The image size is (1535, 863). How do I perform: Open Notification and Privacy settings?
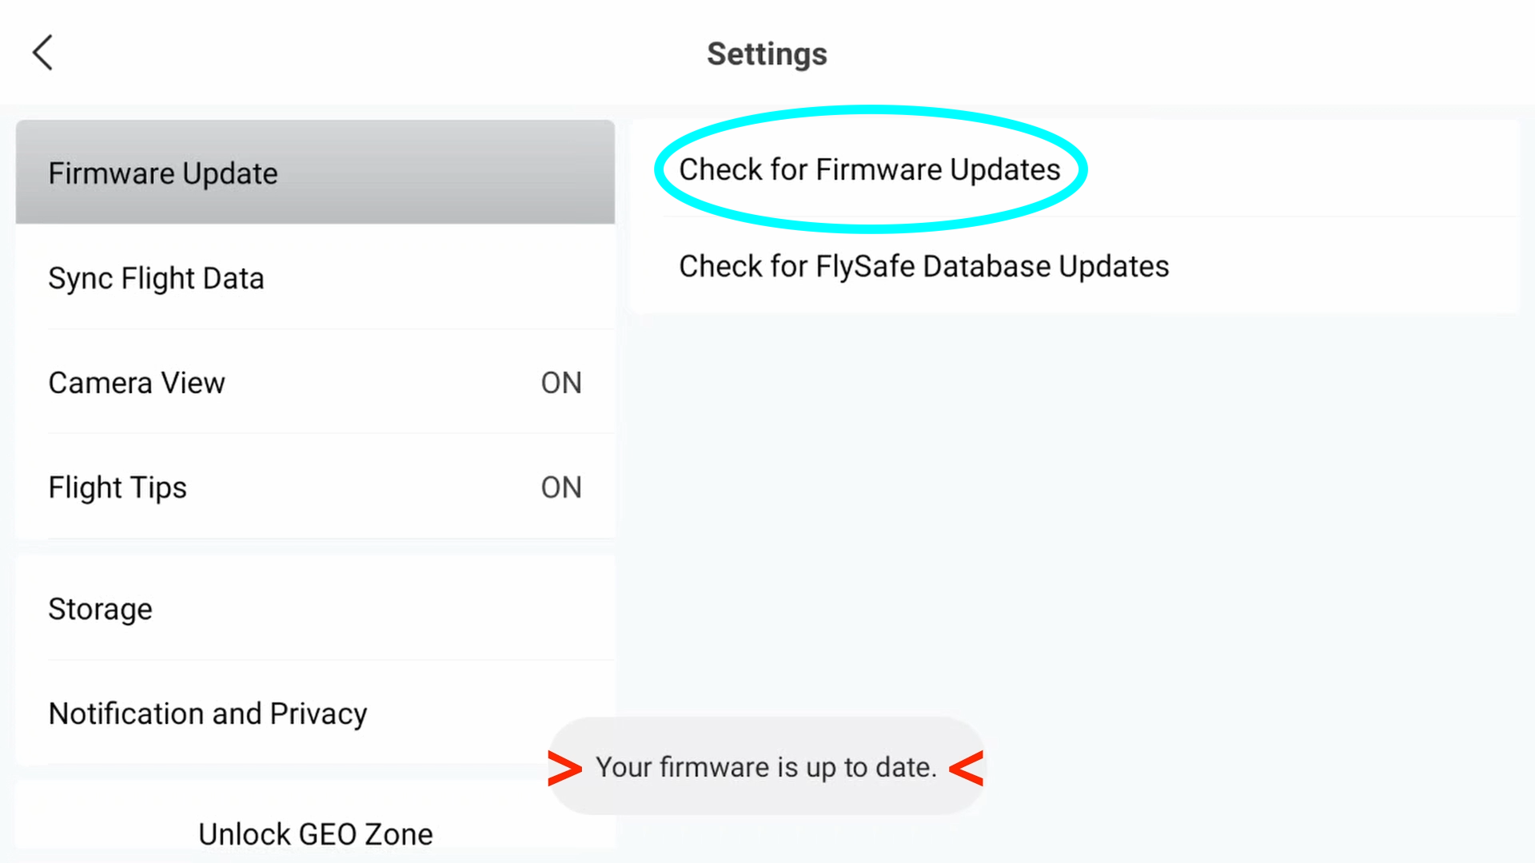point(315,713)
